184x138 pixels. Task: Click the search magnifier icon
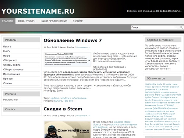click(181, 27)
